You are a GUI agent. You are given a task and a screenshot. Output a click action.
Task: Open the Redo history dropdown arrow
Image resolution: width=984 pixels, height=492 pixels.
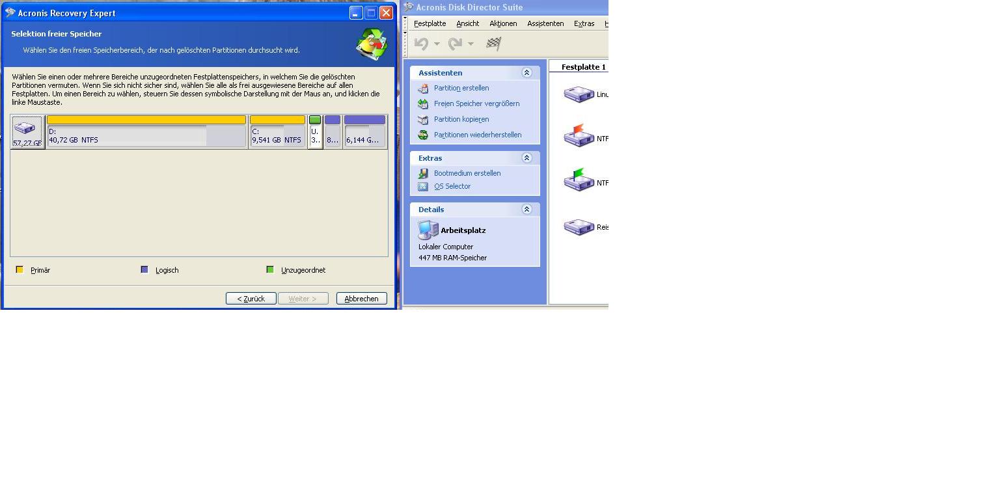[471, 44]
